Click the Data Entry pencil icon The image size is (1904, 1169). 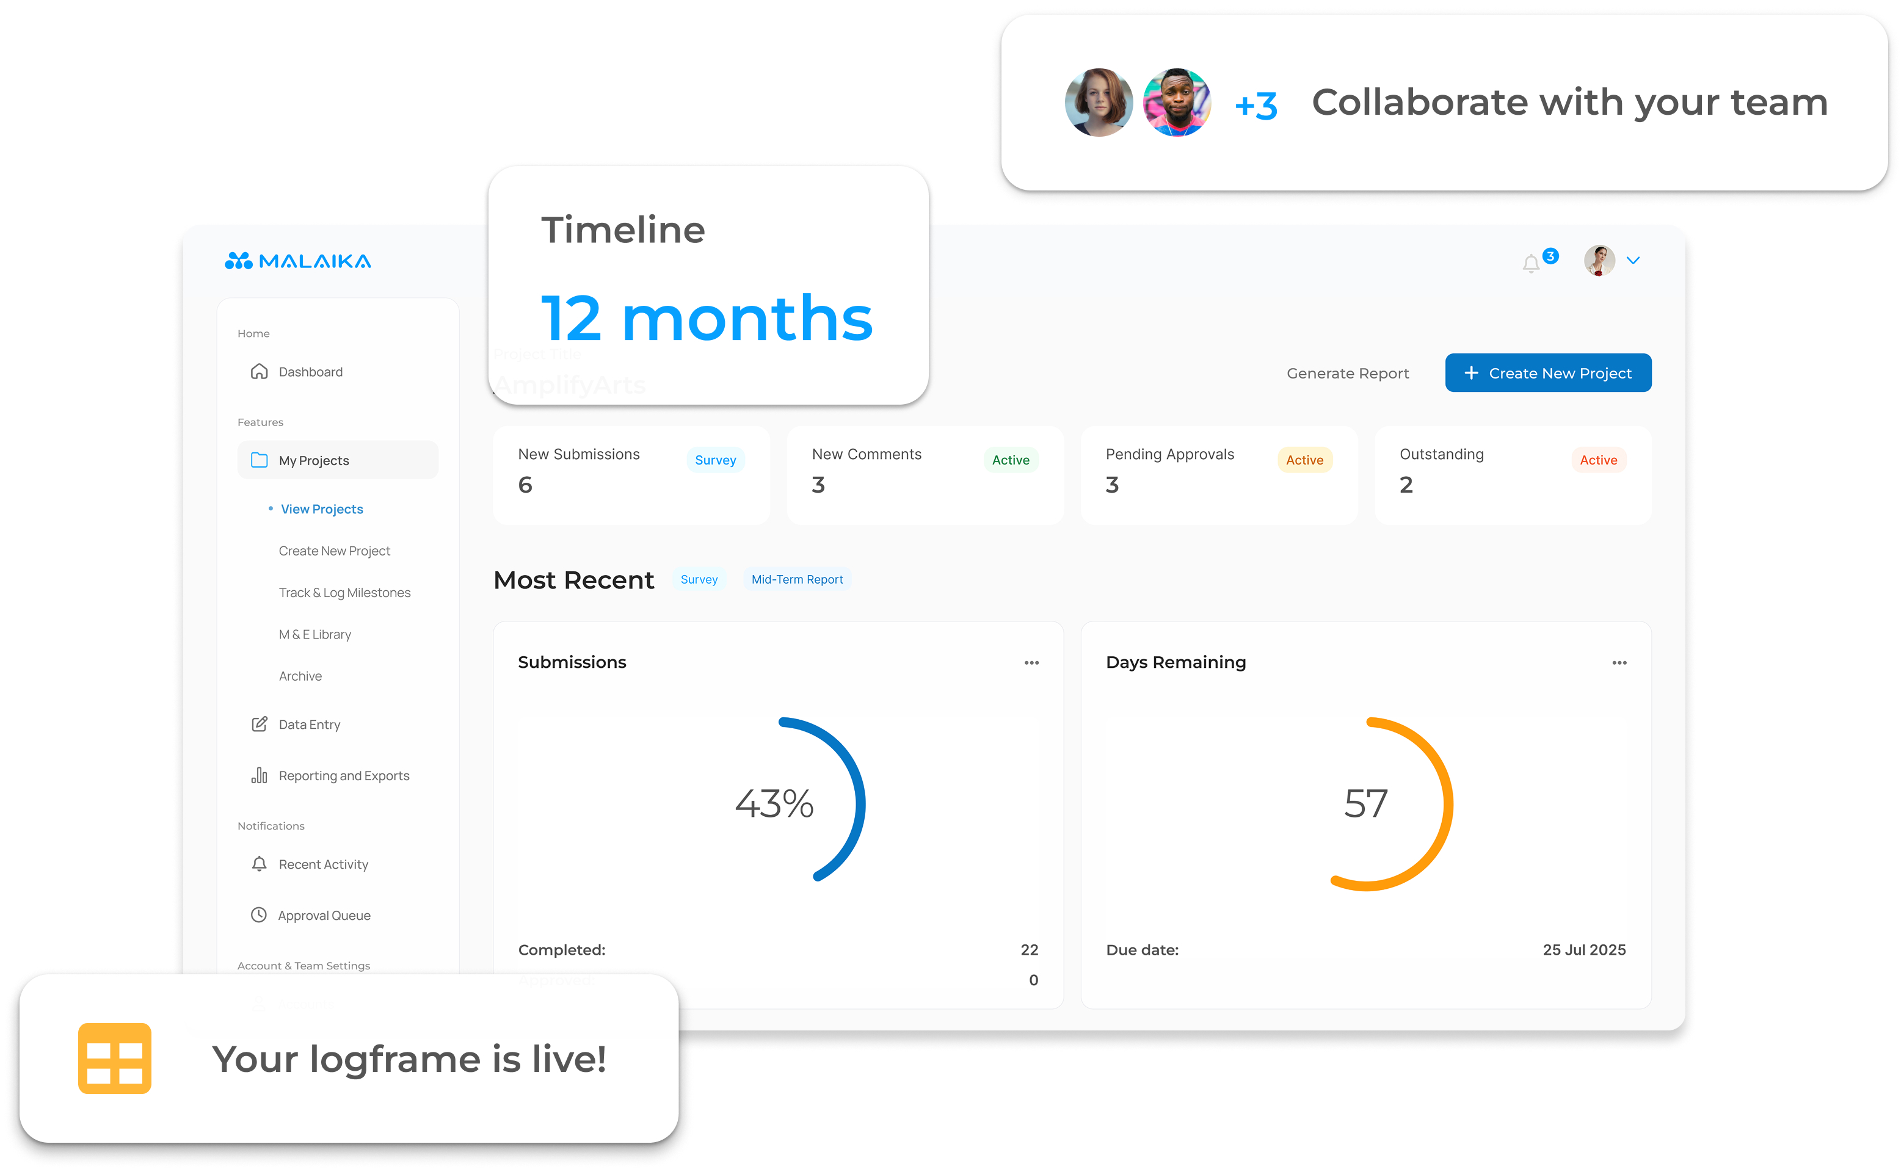coord(259,725)
